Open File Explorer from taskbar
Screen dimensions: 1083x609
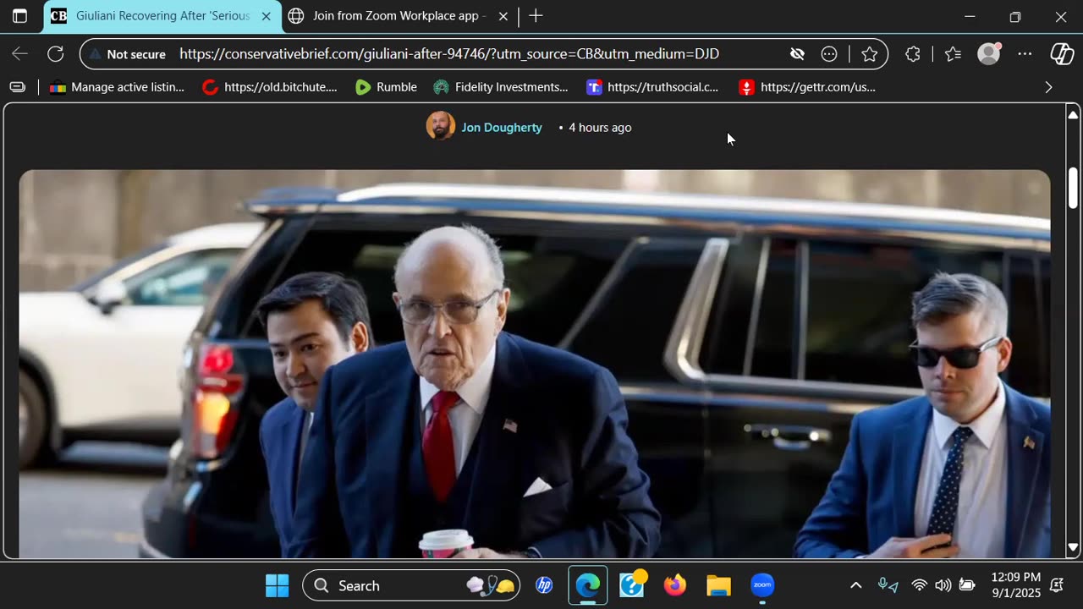[x=719, y=585]
